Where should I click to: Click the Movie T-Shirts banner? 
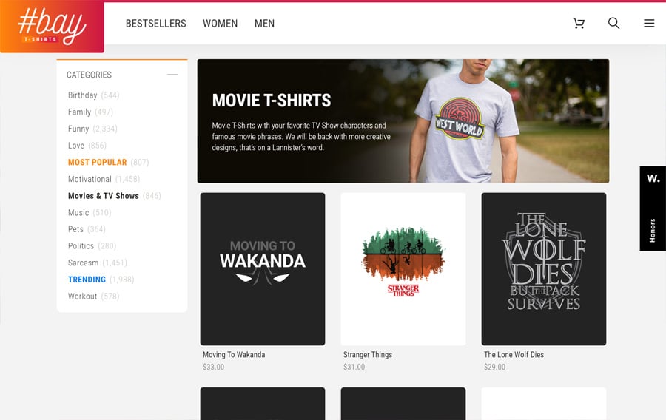coord(403,121)
